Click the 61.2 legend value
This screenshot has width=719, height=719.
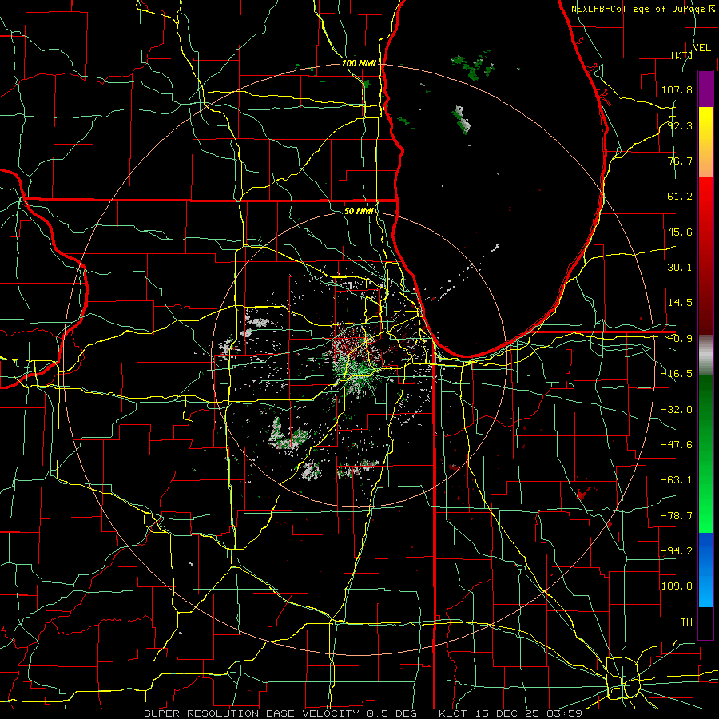click(x=680, y=197)
